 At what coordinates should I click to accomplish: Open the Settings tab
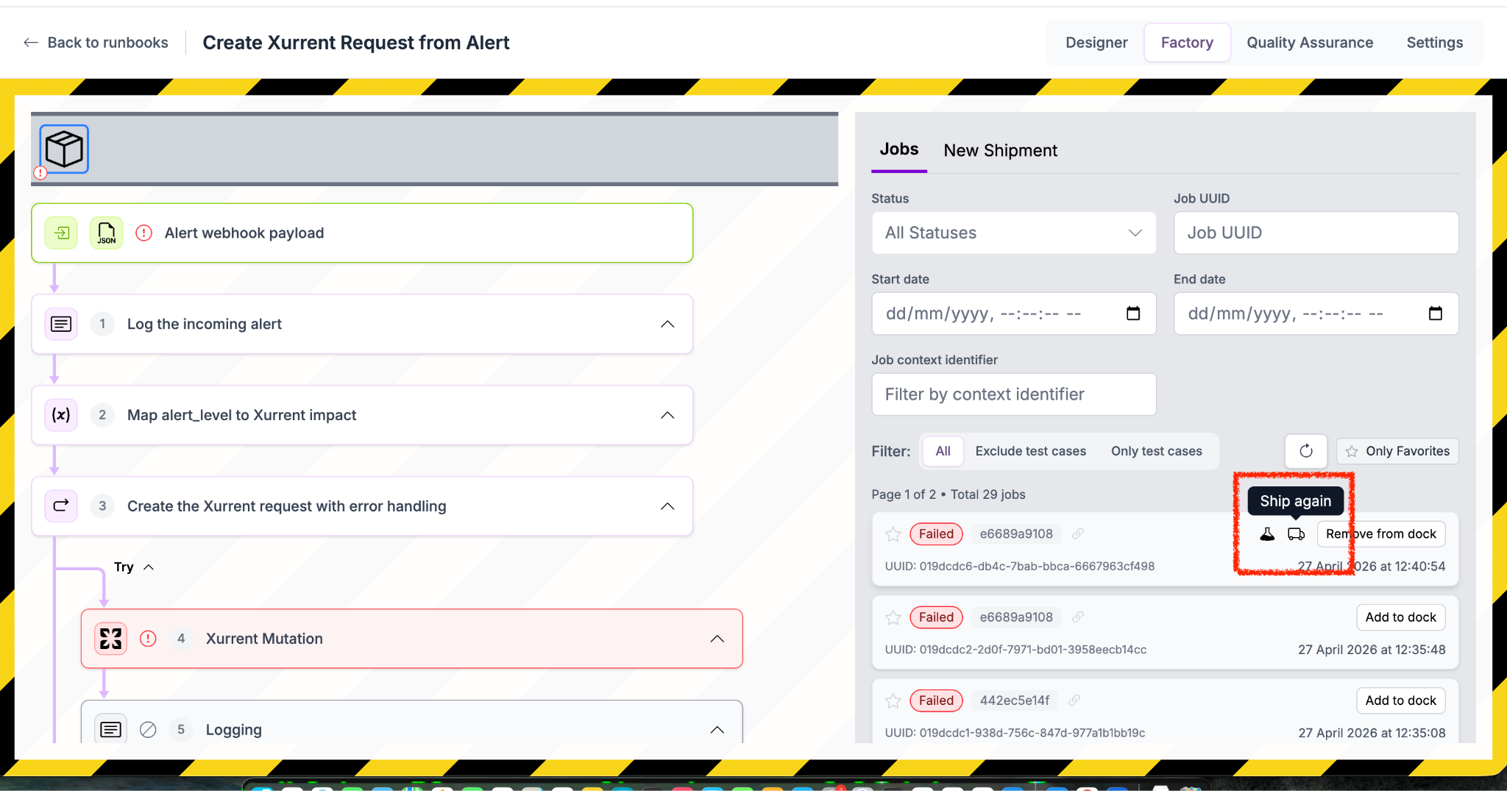[1435, 43]
